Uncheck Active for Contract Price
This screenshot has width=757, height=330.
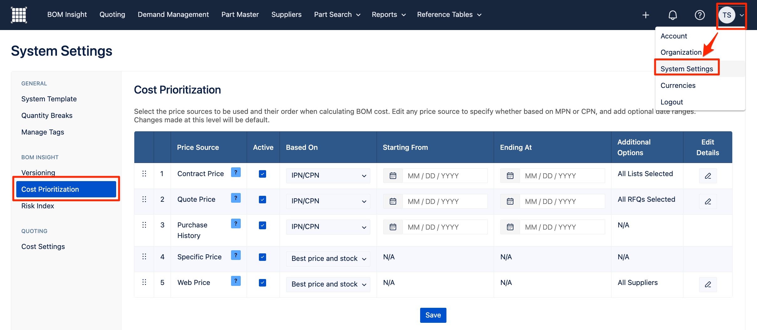tap(263, 174)
